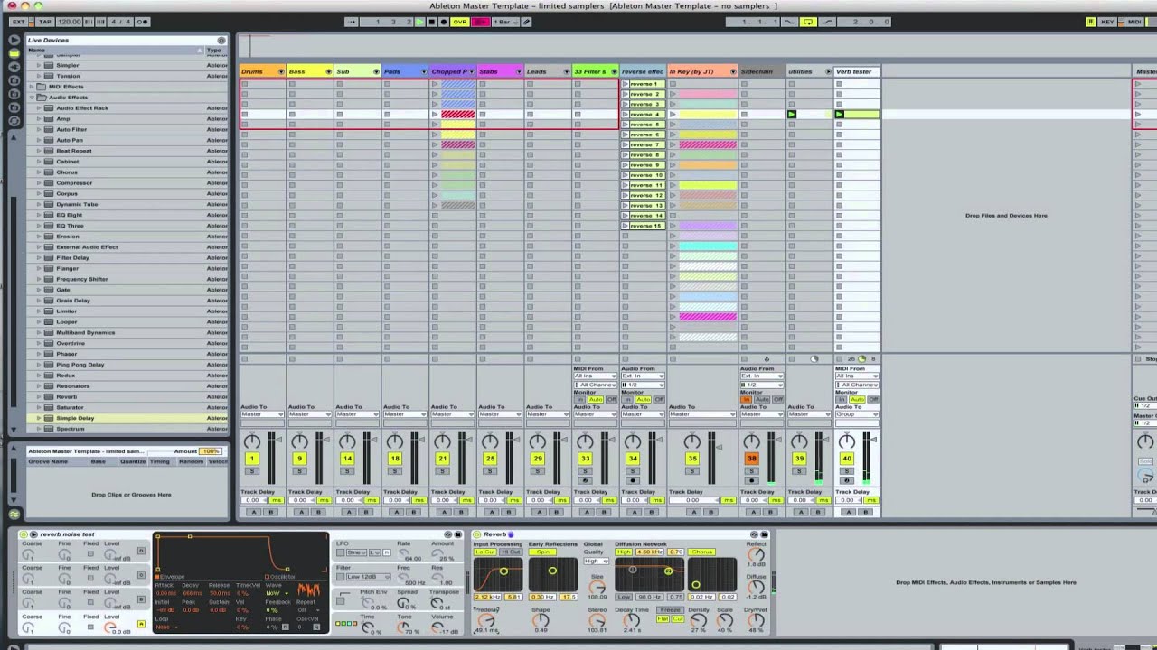Unfold the Drums group track arrow
The width and height of the screenshot is (1157, 650).
[x=281, y=71]
